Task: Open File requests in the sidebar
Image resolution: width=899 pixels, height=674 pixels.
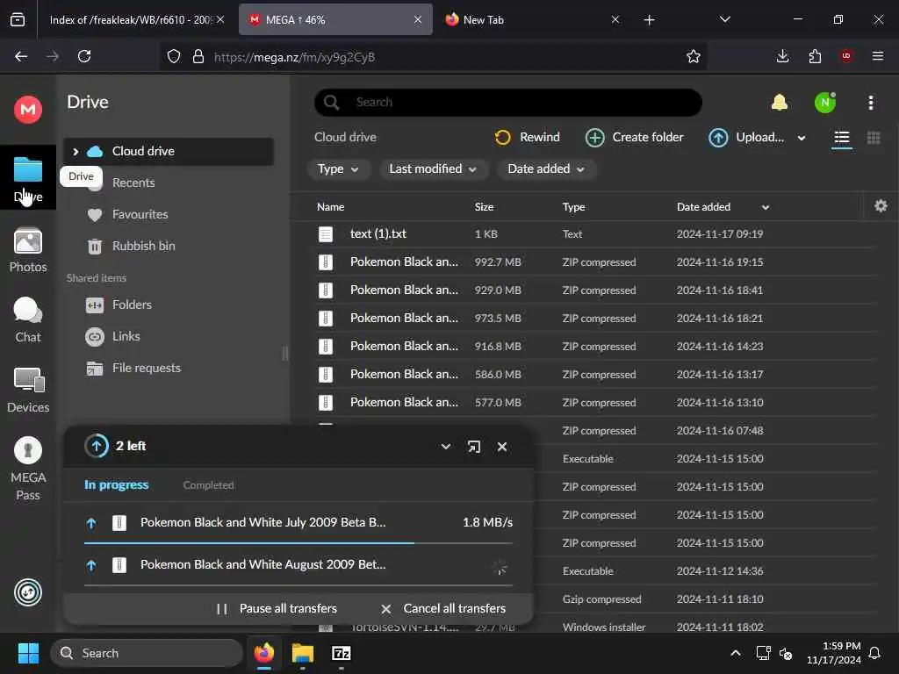Action: pos(147,368)
